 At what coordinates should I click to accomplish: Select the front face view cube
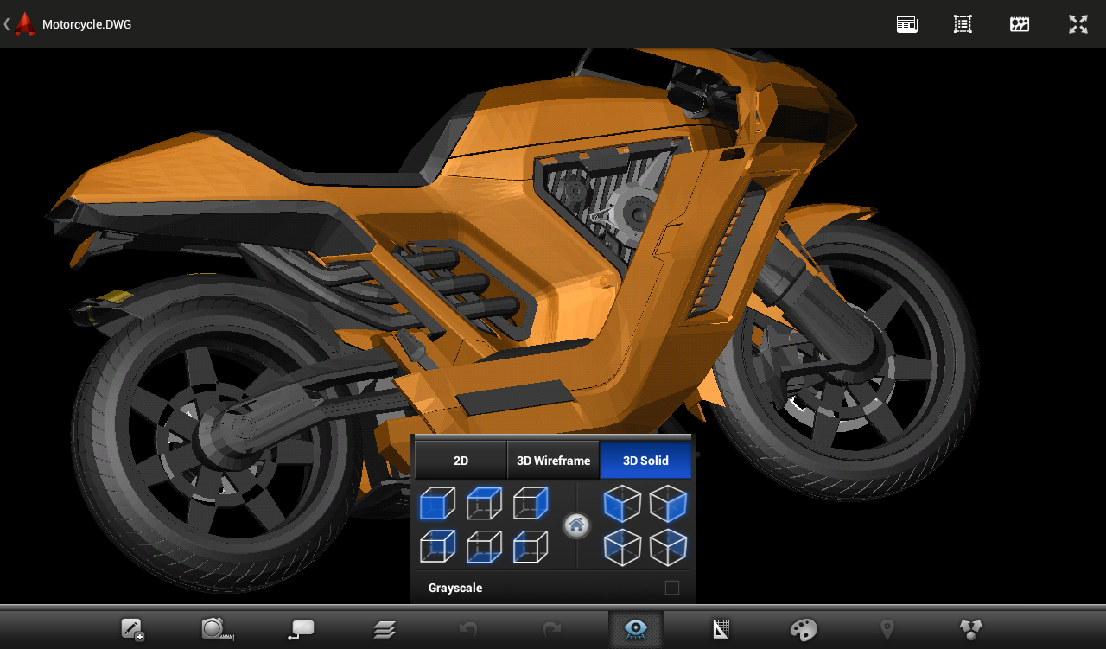[x=437, y=503]
